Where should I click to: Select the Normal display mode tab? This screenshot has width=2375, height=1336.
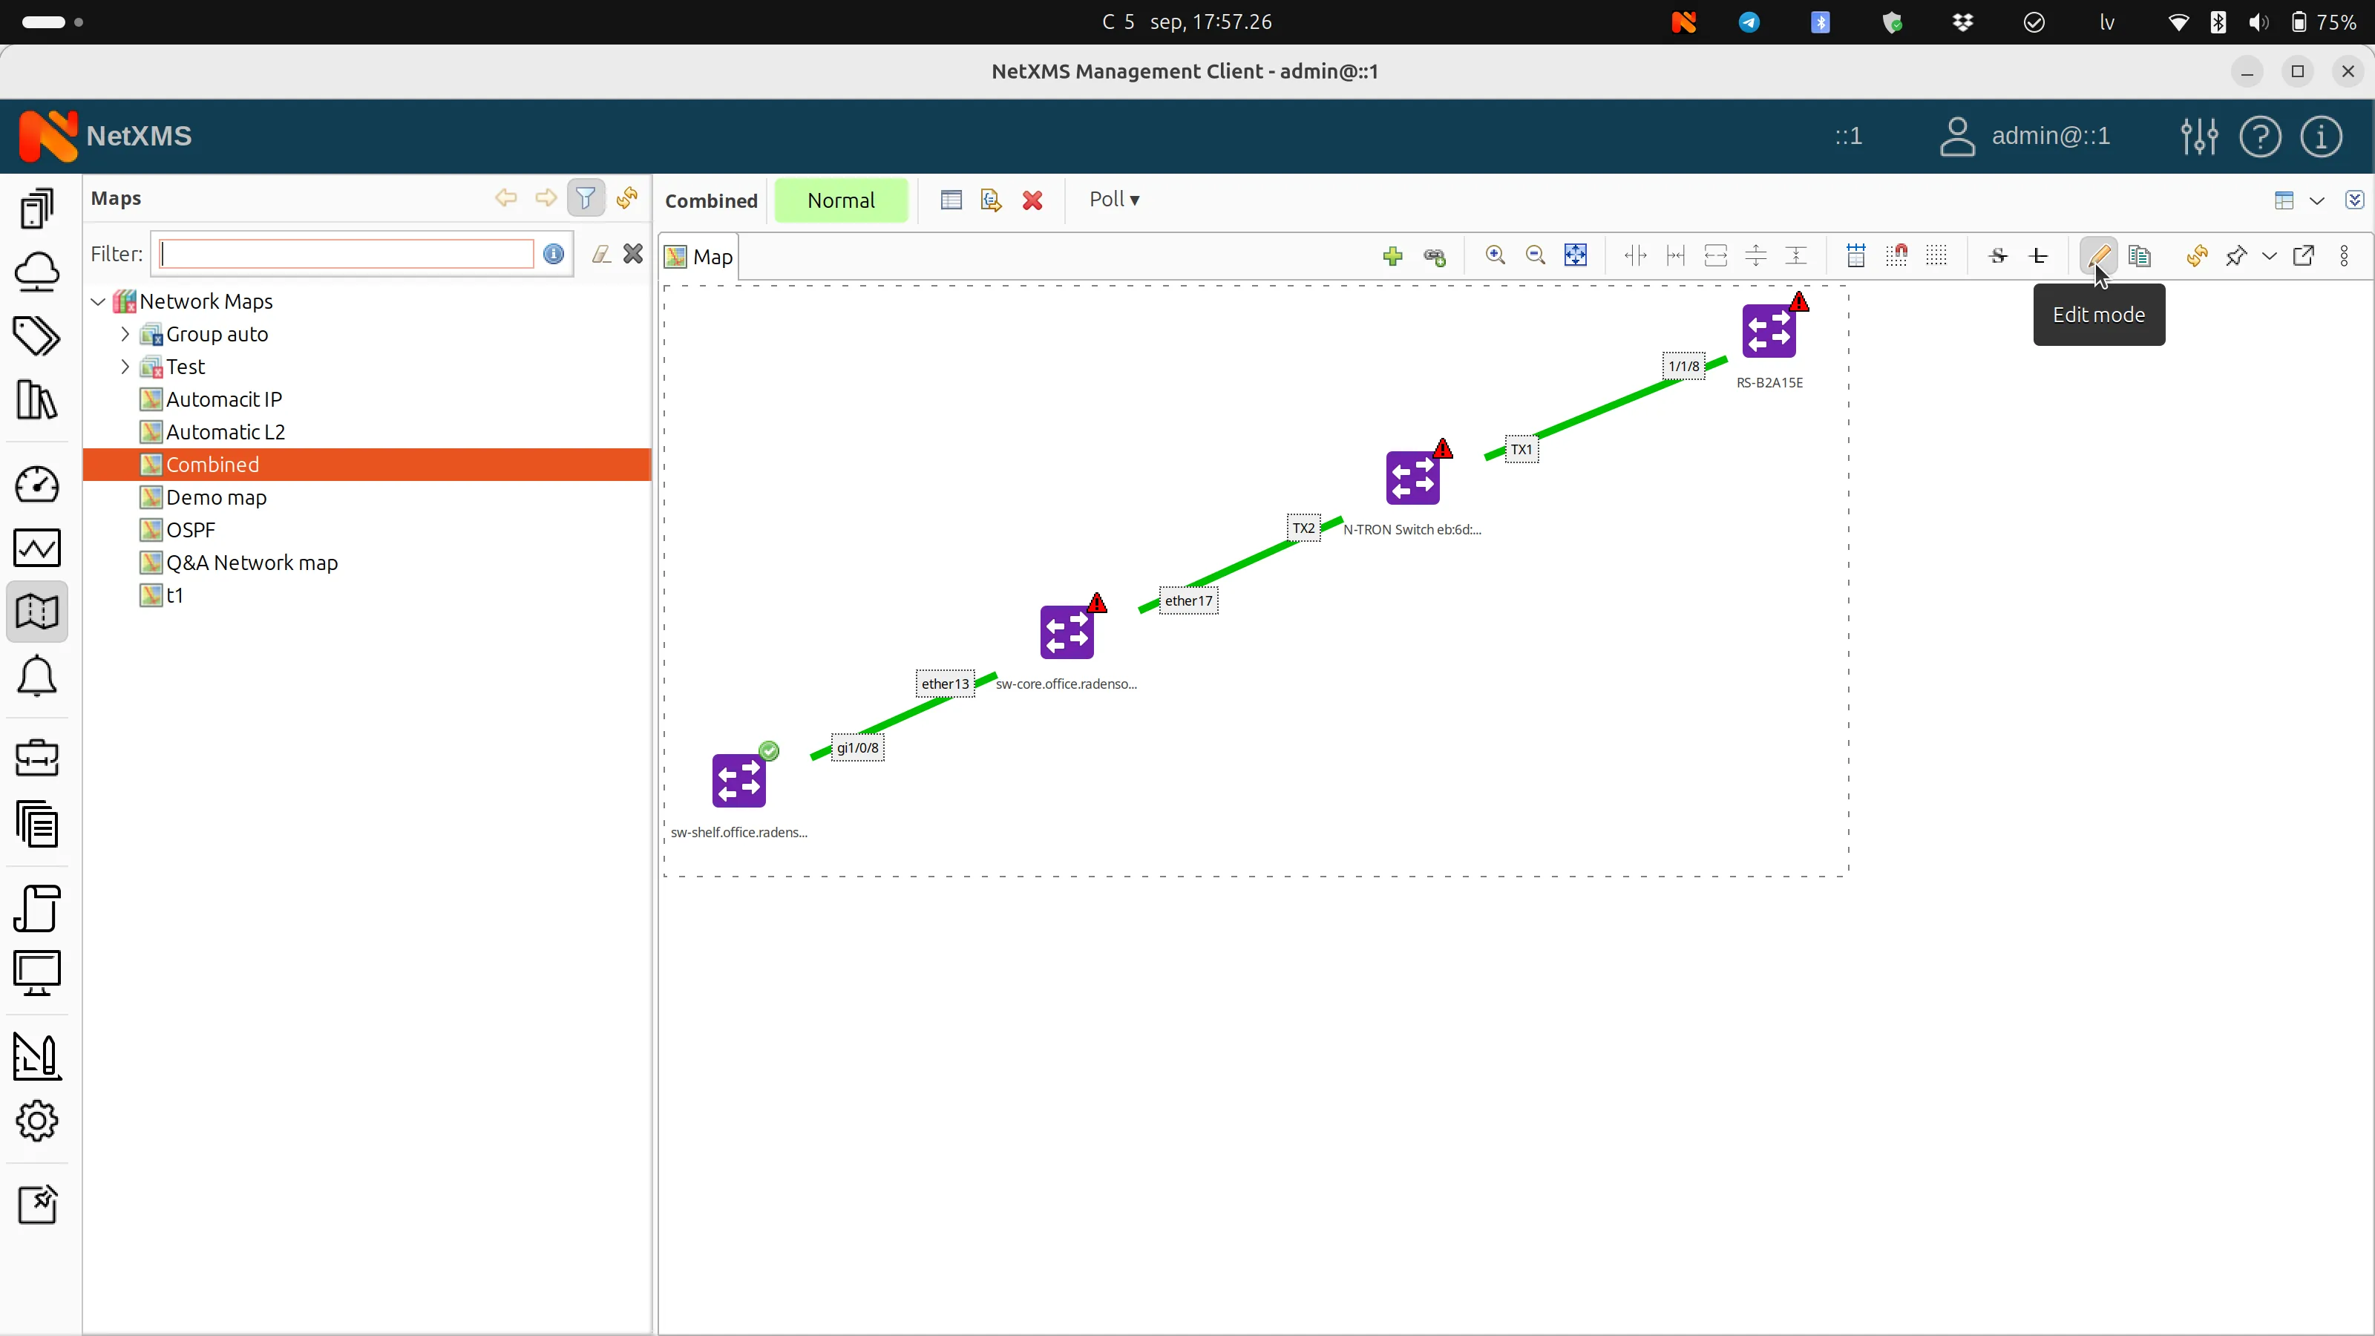842,200
